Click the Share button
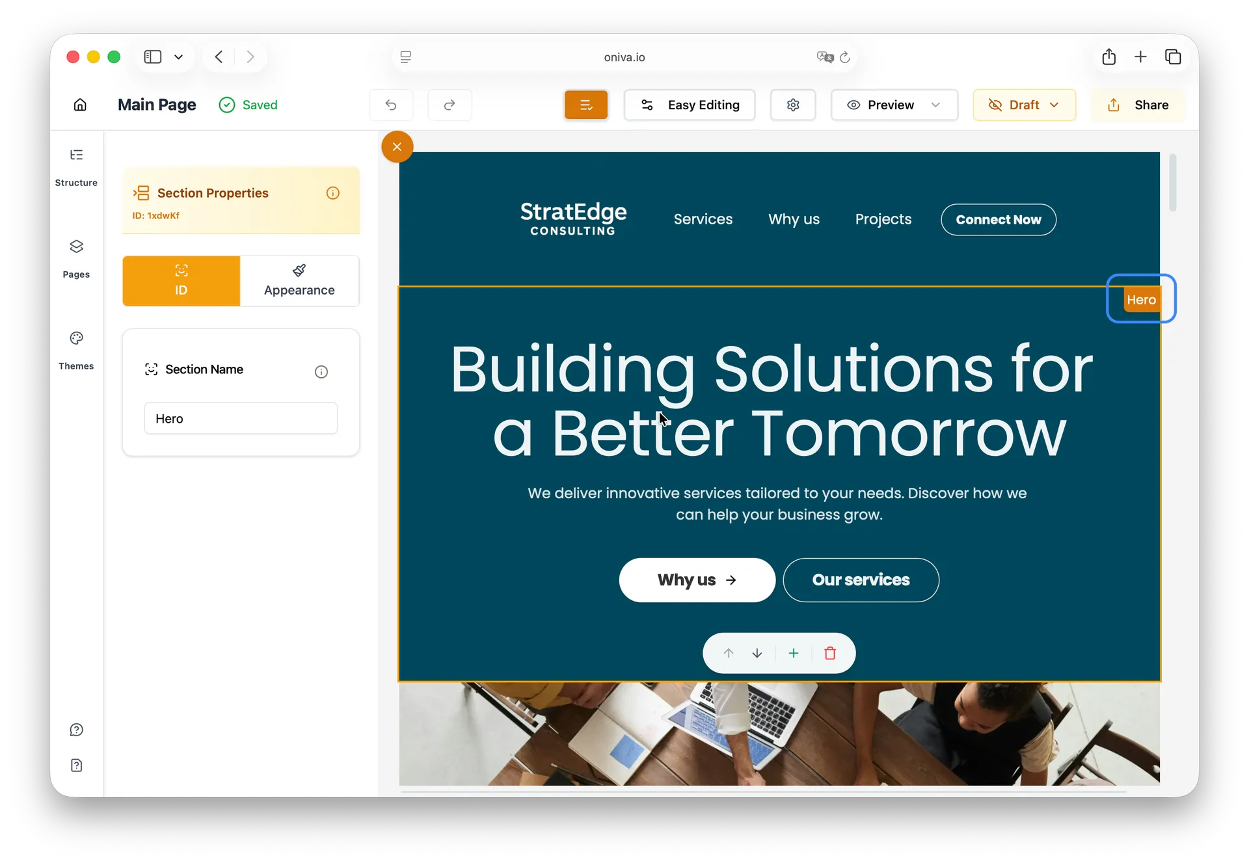 point(1138,105)
